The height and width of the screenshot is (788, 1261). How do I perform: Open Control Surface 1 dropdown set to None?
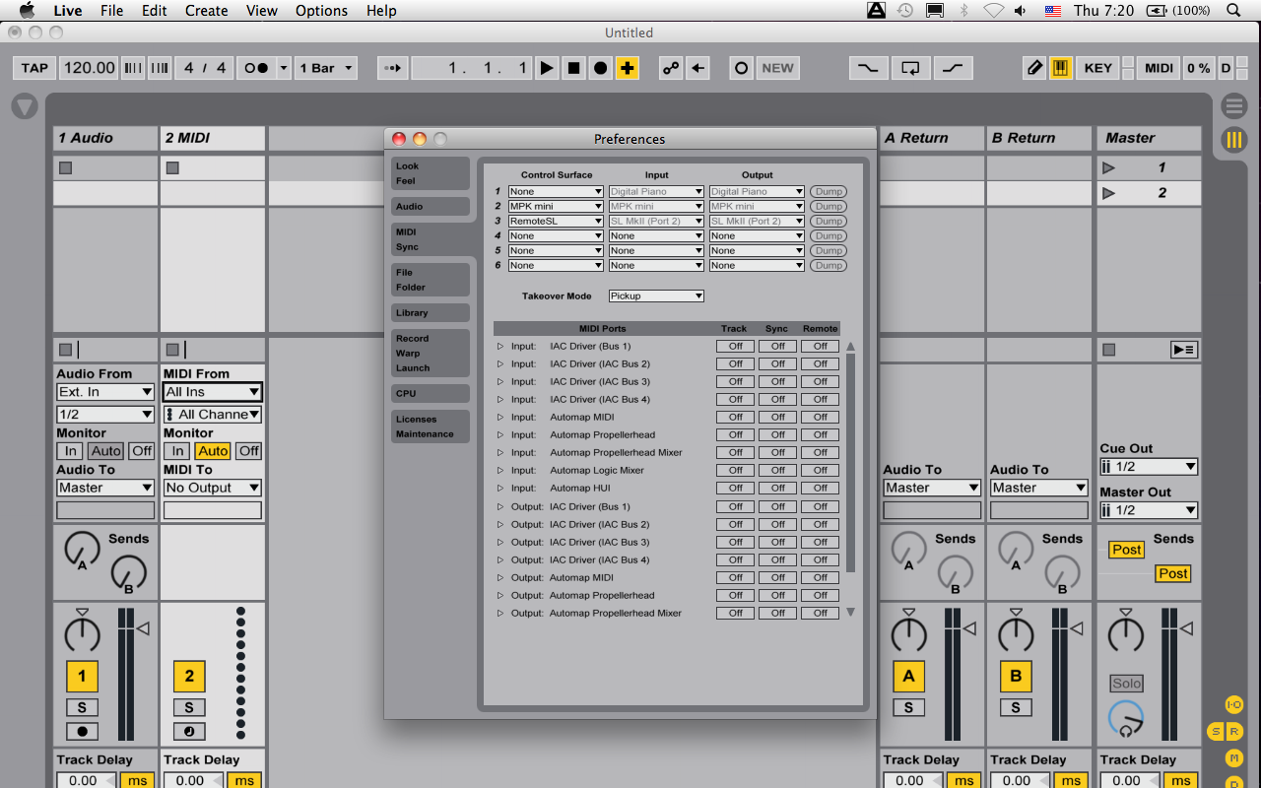click(556, 192)
